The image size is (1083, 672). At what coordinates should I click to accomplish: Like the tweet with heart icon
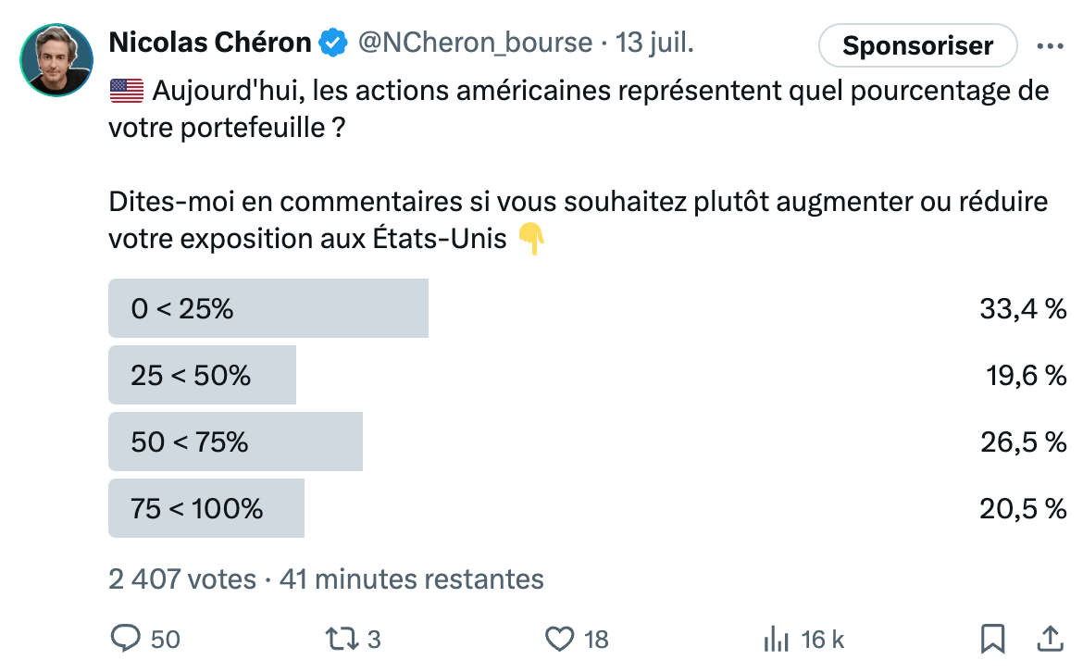559,639
